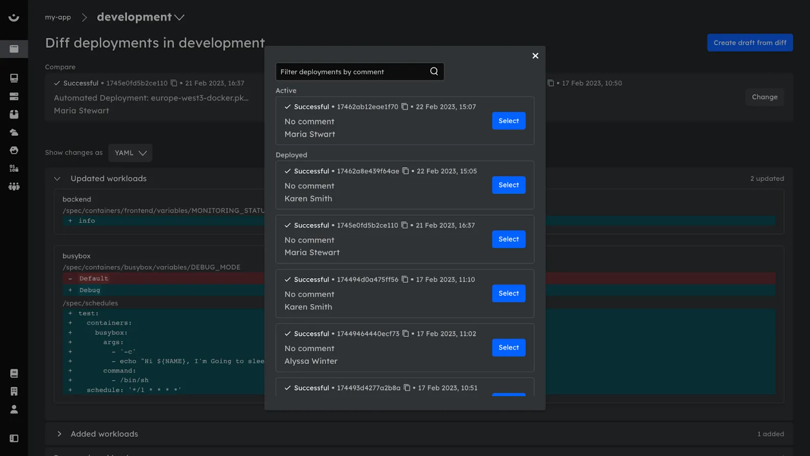810x456 pixels.
Task: Open the active deployments panel icon in sidebar
Action: pyautogui.click(x=14, y=49)
